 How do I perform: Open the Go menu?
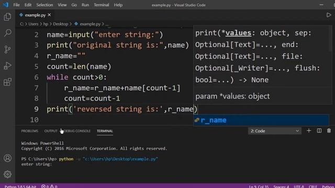click(x=74, y=5)
